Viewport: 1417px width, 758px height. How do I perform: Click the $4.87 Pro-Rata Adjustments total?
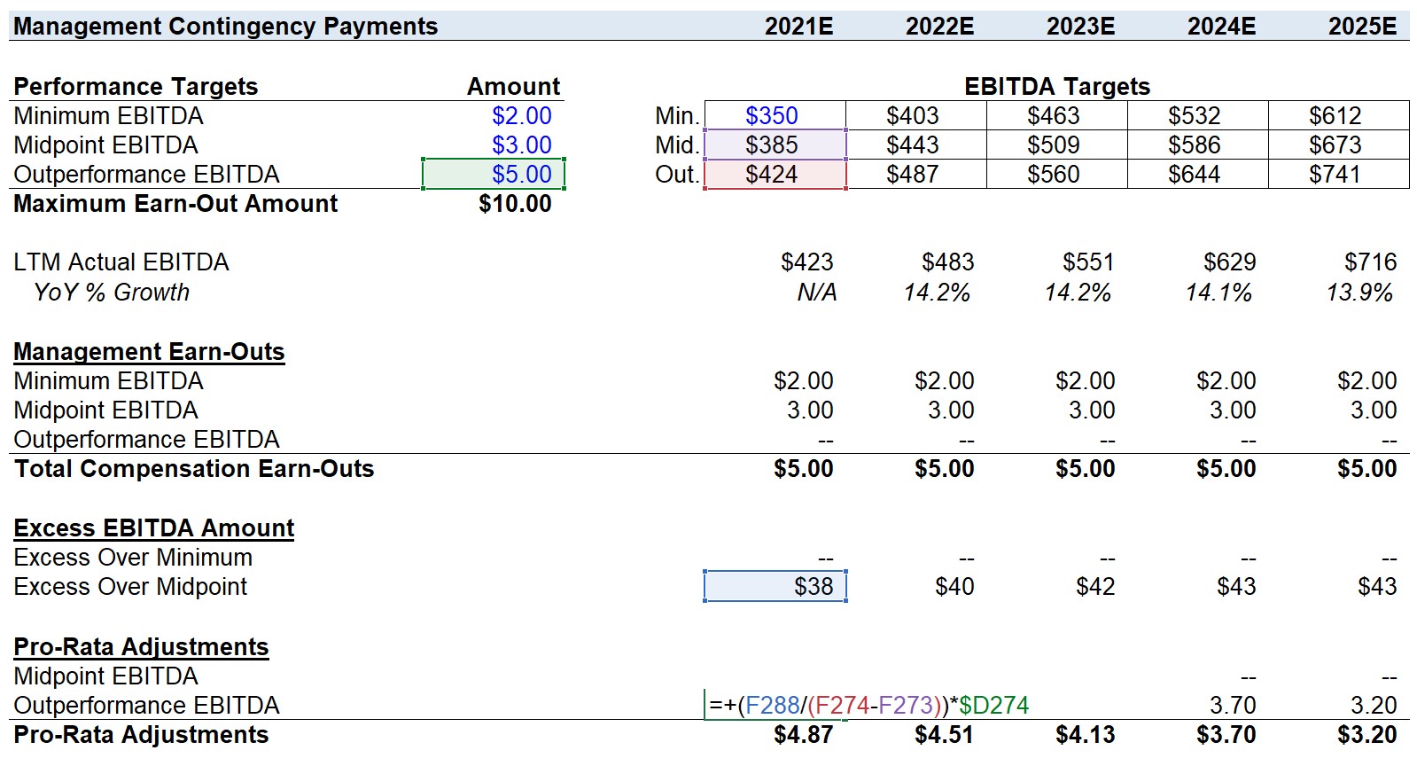click(803, 735)
